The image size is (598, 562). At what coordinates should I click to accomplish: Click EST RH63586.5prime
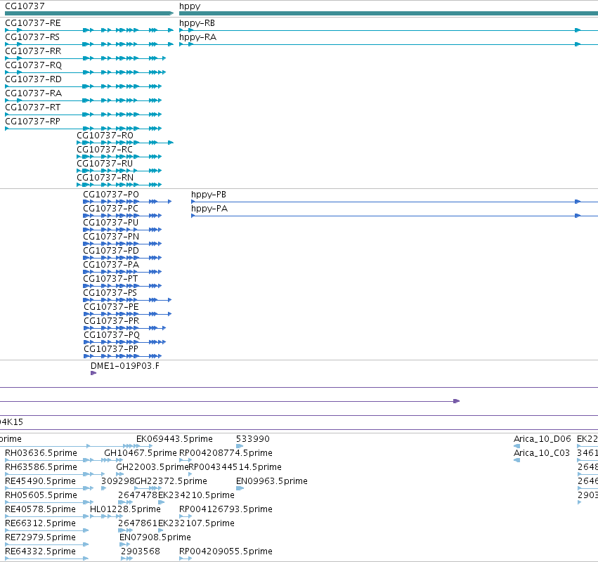click(x=41, y=467)
